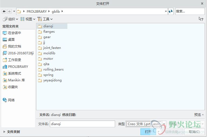
Task: Expand the 文件夹树 (Folder Tree) section
Action: tap(12, 132)
